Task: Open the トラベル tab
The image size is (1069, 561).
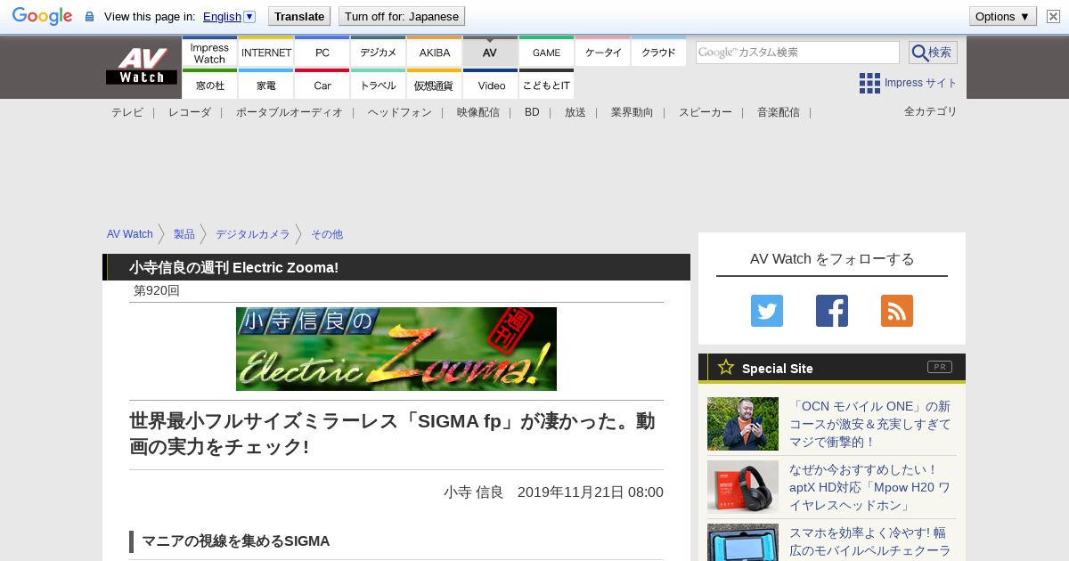Action: click(378, 85)
